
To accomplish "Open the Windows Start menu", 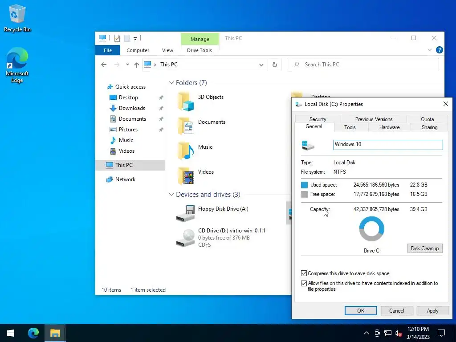I will coord(11,333).
